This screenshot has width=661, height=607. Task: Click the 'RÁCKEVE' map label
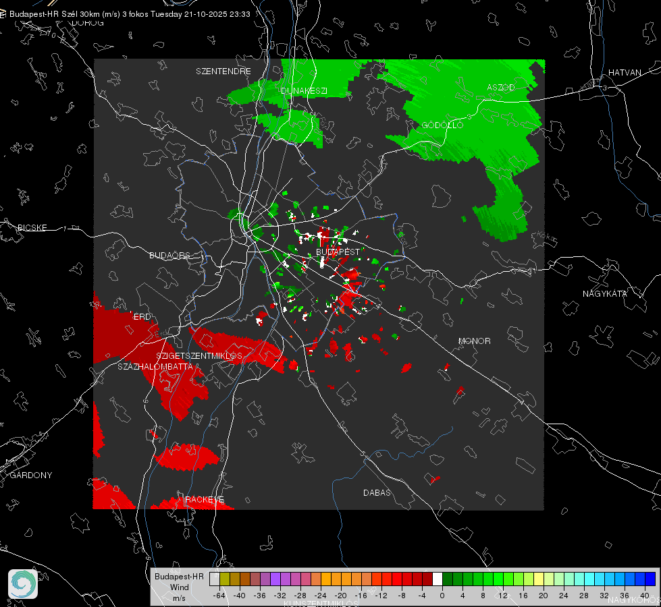coord(205,499)
